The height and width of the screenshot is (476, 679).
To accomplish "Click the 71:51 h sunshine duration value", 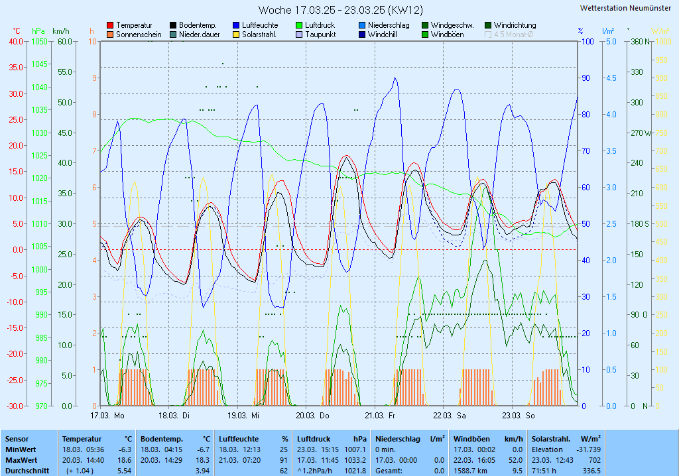I will pyautogui.click(x=544, y=471).
